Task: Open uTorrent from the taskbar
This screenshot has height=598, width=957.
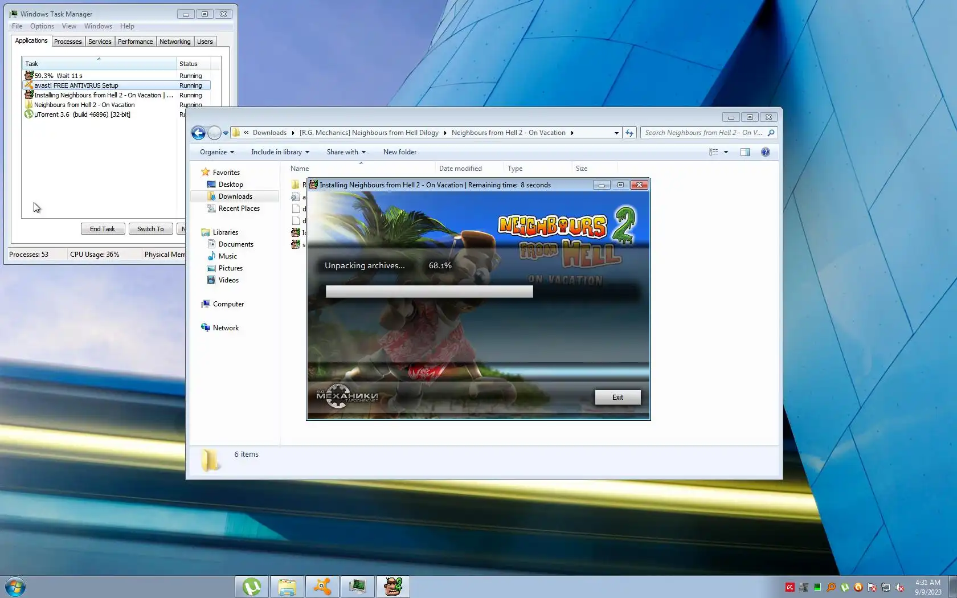Action: coord(252,587)
